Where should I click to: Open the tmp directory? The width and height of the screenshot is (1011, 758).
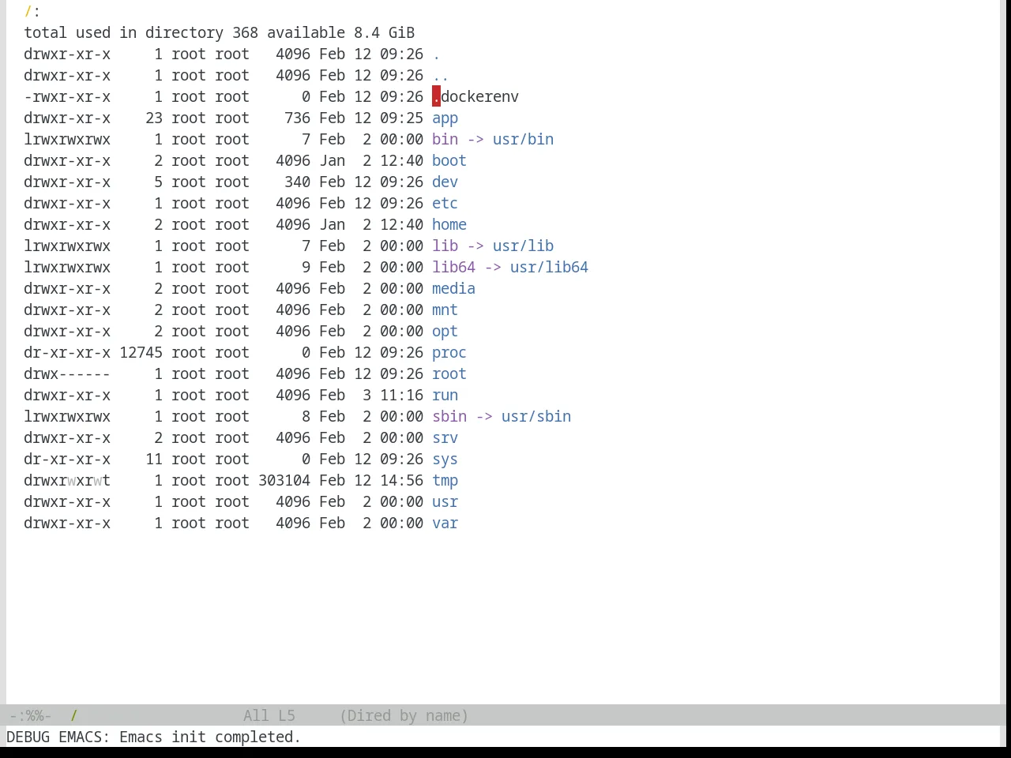pyautogui.click(x=445, y=481)
